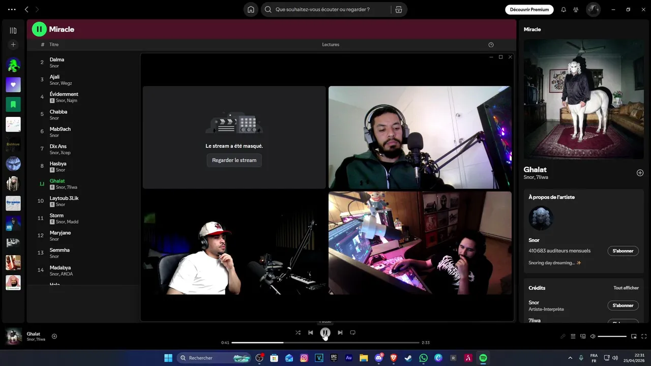Click the now-playing cover in player bar
Screen dimensions: 651x366
(x=14, y=337)
